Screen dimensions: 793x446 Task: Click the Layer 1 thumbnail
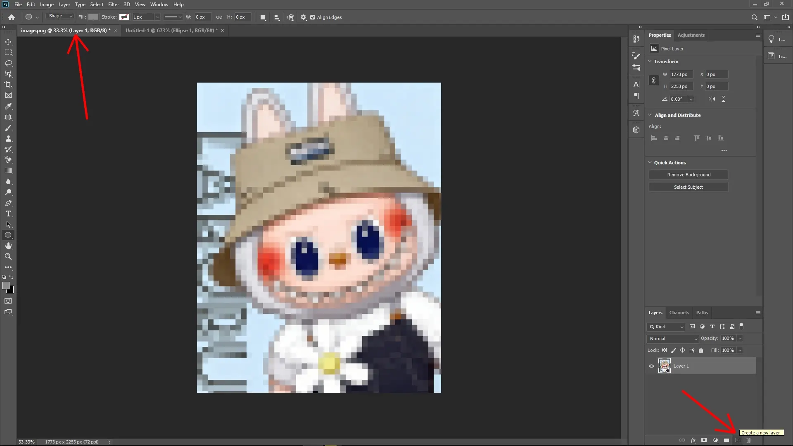(665, 365)
